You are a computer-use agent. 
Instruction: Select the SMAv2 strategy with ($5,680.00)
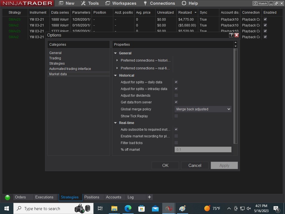point(14,25)
